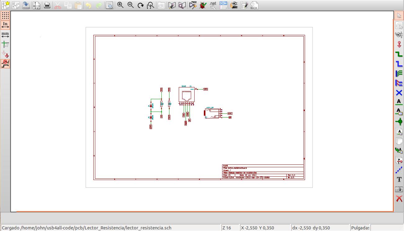404x231 pixels.
Task: Click the New schematic project icon
Action: pos(6,5)
